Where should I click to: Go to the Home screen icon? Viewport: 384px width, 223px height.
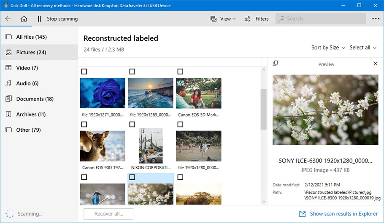pyautogui.click(x=24, y=19)
